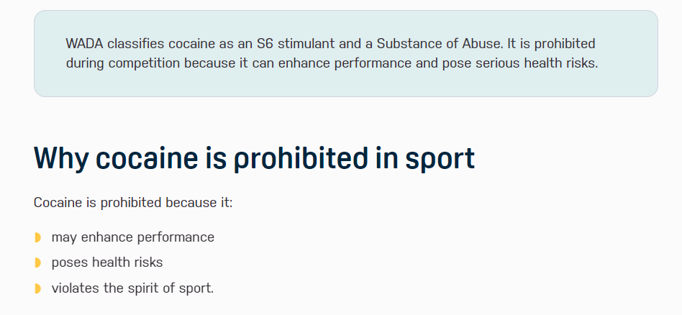Click the yellow bullet beside 'violates the spirit of sport'
The image size is (682, 315).
pos(38,288)
